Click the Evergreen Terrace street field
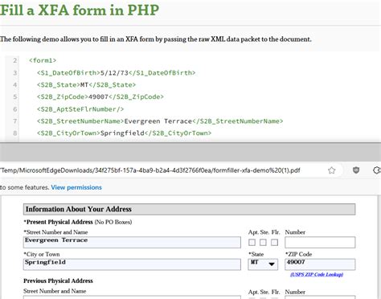This screenshot has width=381, height=299. click(x=132, y=242)
